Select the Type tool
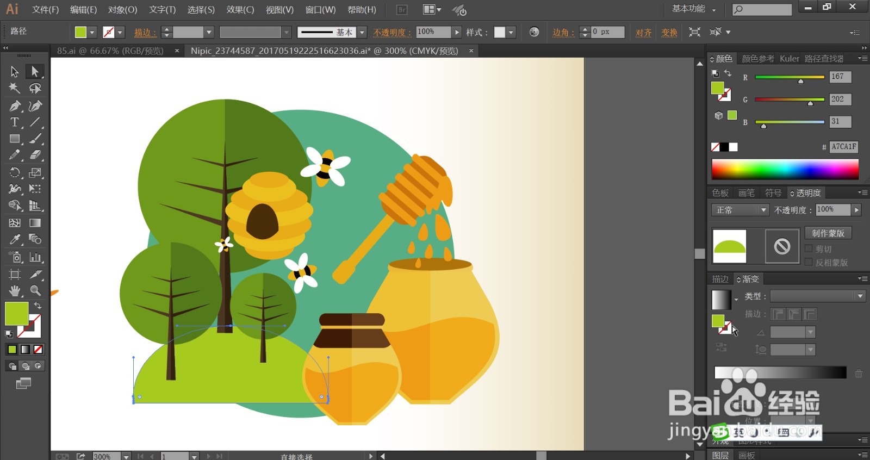This screenshot has height=460, width=870. tap(15, 122)
